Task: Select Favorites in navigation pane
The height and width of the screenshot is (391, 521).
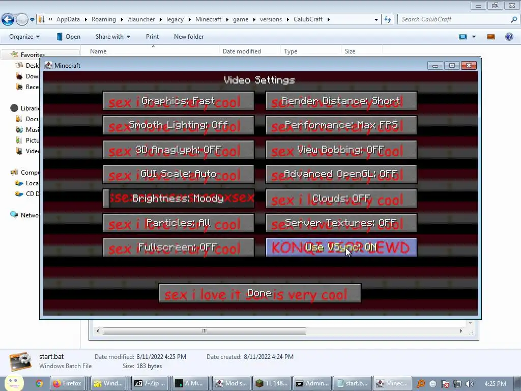Action: pos(32,54)
